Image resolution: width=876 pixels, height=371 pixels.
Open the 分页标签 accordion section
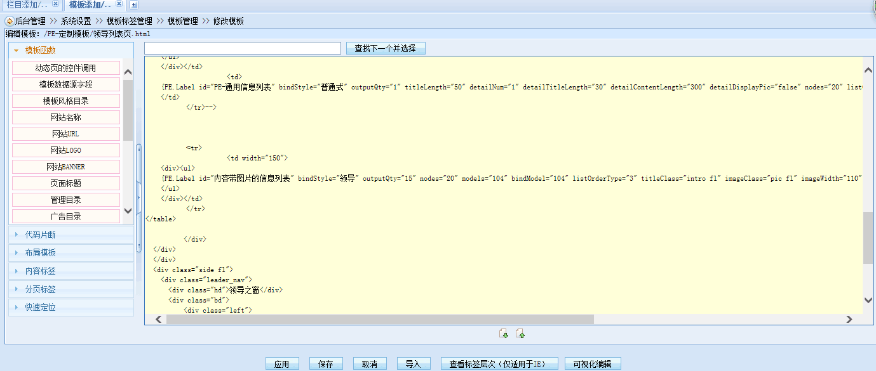coord(40,289)
